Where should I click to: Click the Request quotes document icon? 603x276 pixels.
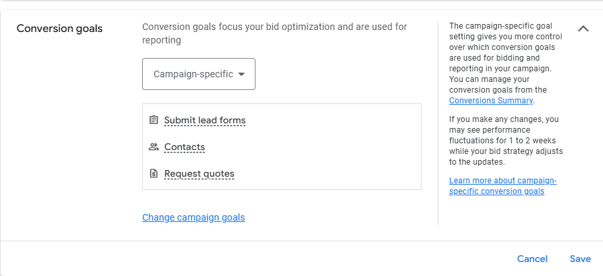(153, 173)
